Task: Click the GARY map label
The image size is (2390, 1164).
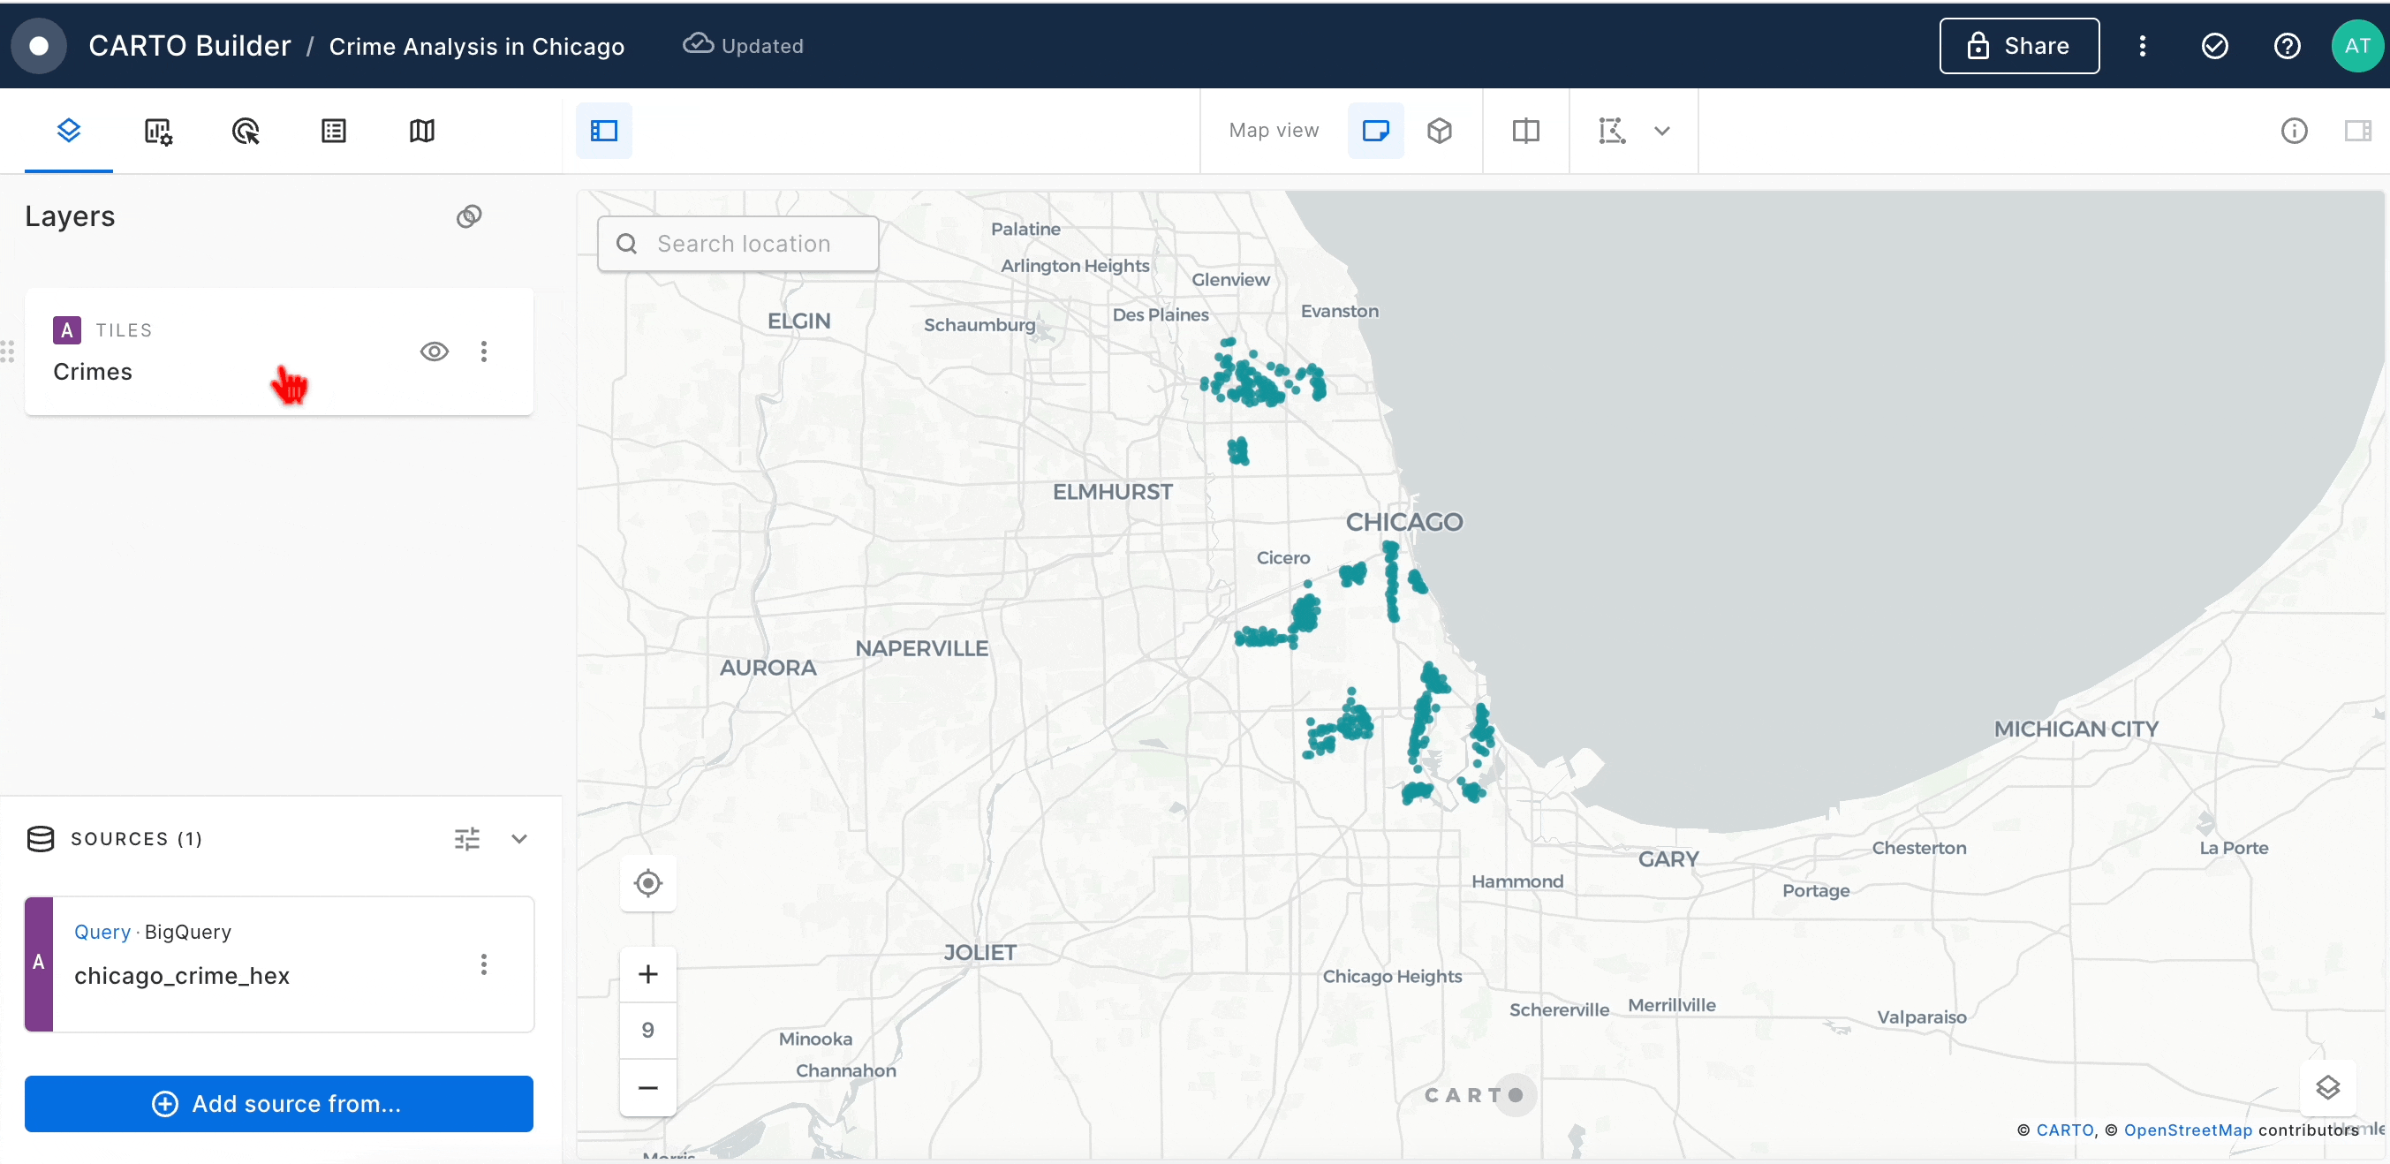Action: point(1668,858)
